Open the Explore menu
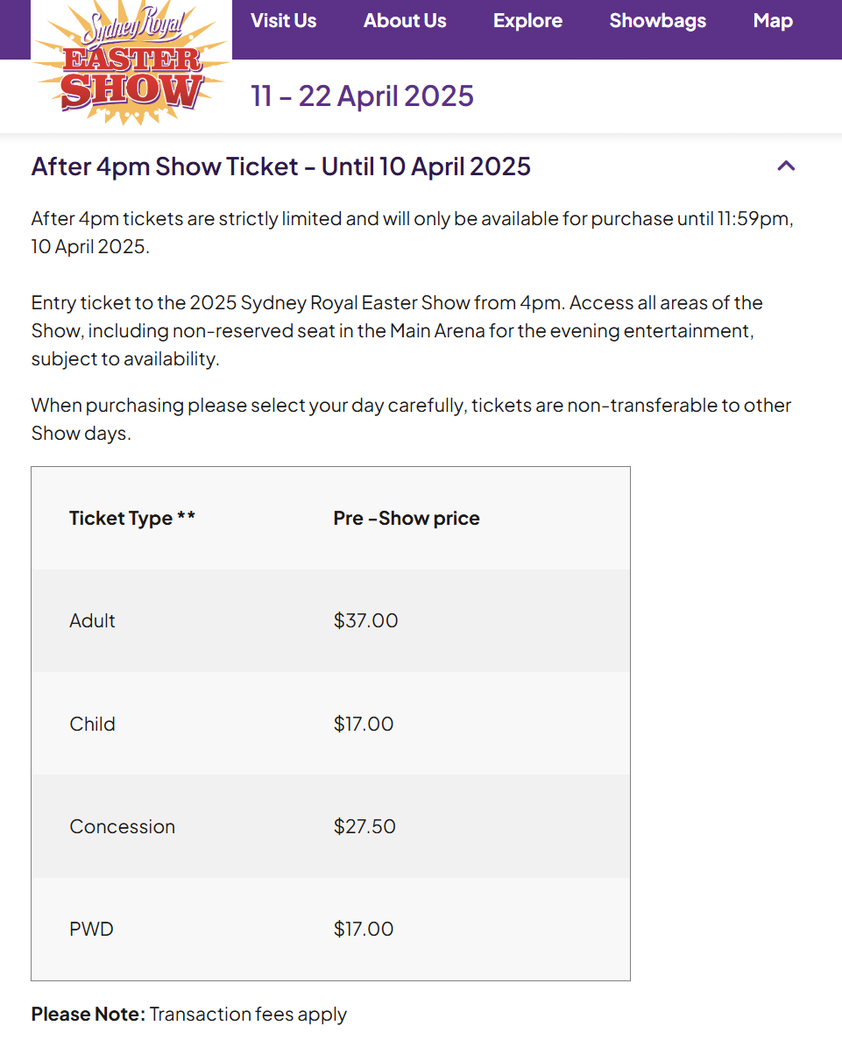842x1047 pixels. coord(527,21)
